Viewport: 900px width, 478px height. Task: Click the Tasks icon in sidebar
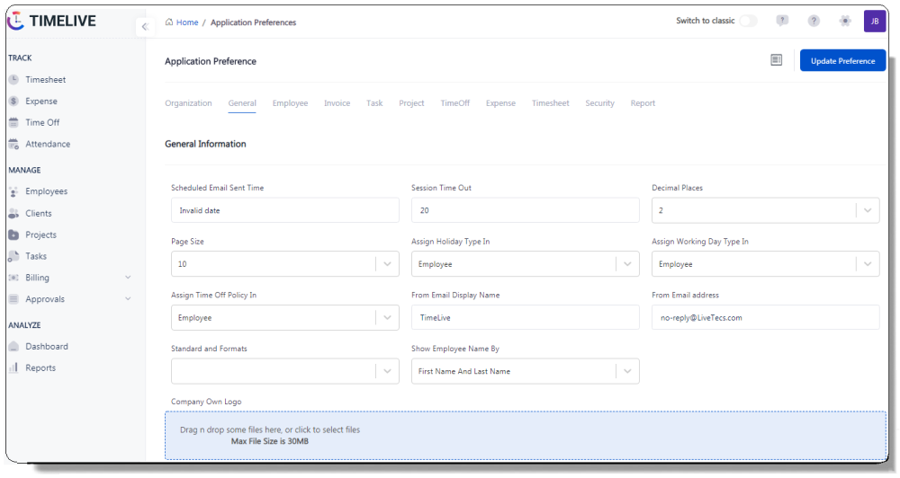13,256
